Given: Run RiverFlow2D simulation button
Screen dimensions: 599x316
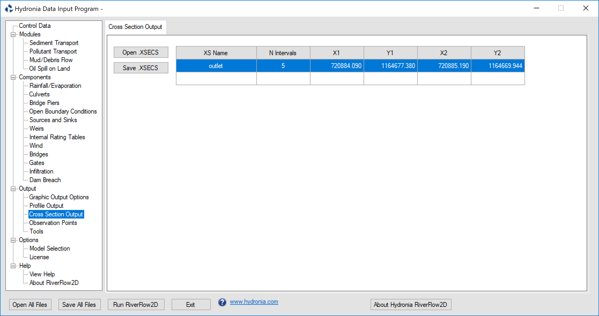Looking at the screenshot, I should (x=136, y=305).
